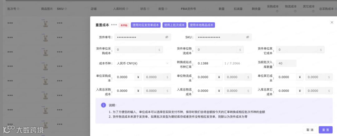Focus the 单位采购成本 yuan input

(125, 77)
